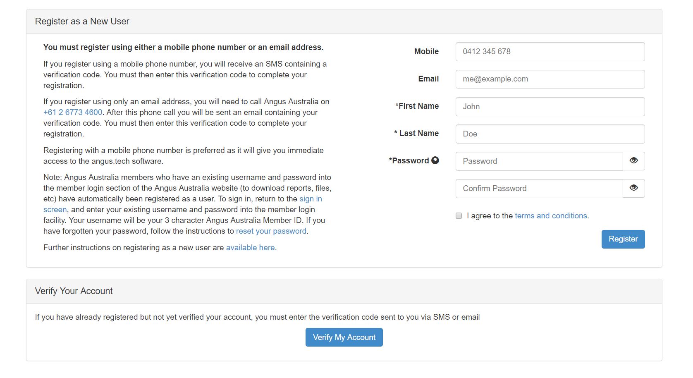Viewport: 693px width, 378px height.
Task: Click into the Email input field
Action: click(x=550, y=79)
